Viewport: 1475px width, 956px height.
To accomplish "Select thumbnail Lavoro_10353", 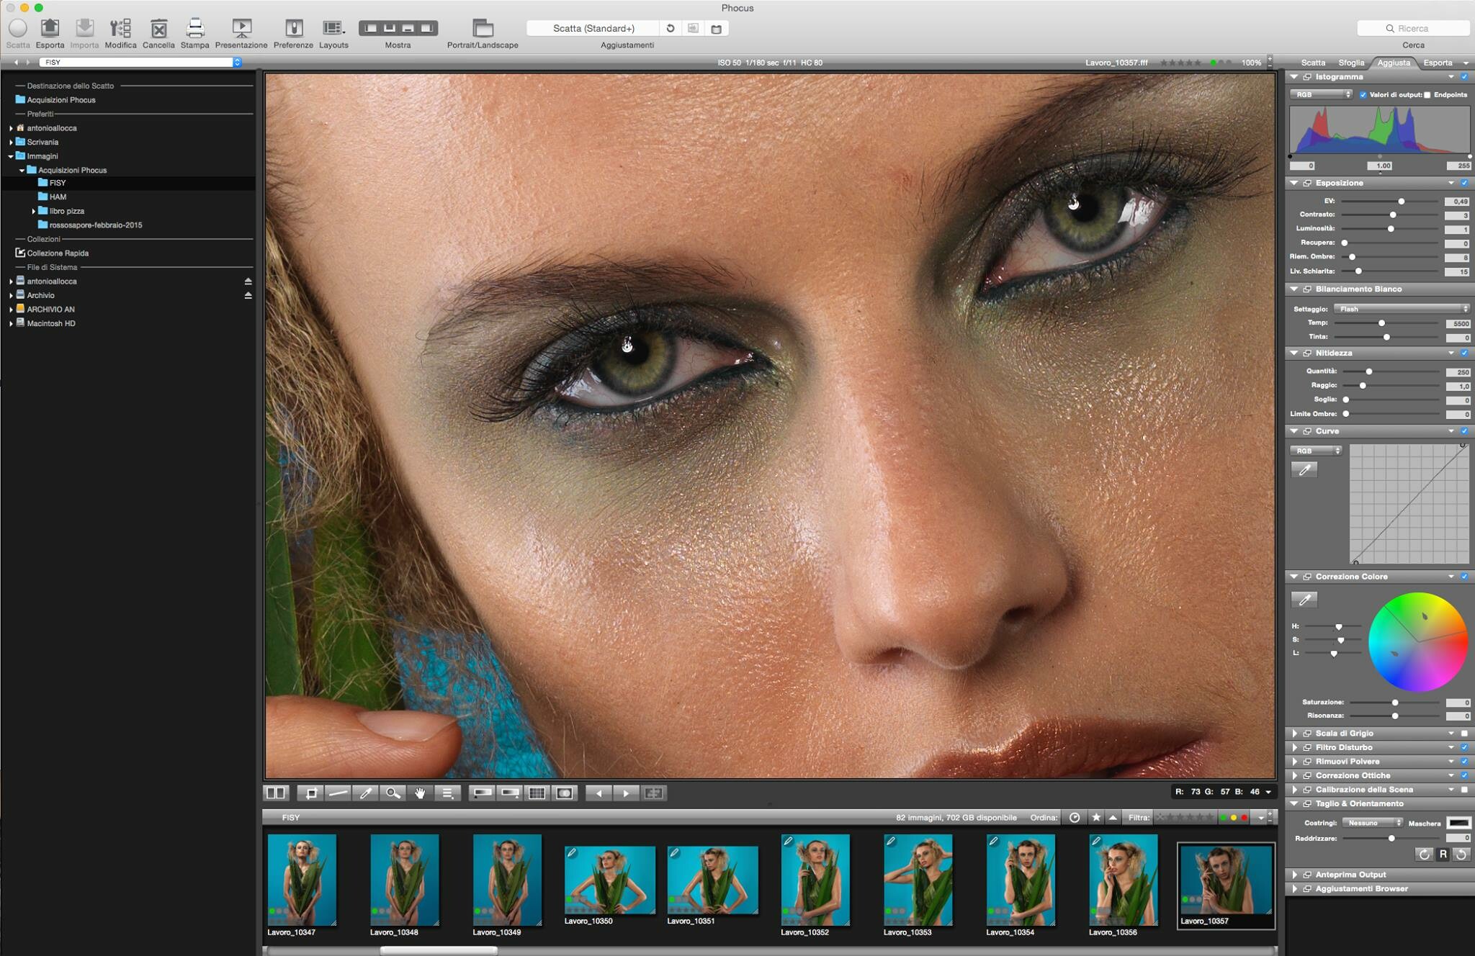I will [x=918, y=880].
